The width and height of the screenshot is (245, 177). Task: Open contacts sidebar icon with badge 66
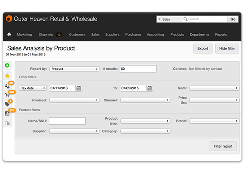click(x=7, y=86)
